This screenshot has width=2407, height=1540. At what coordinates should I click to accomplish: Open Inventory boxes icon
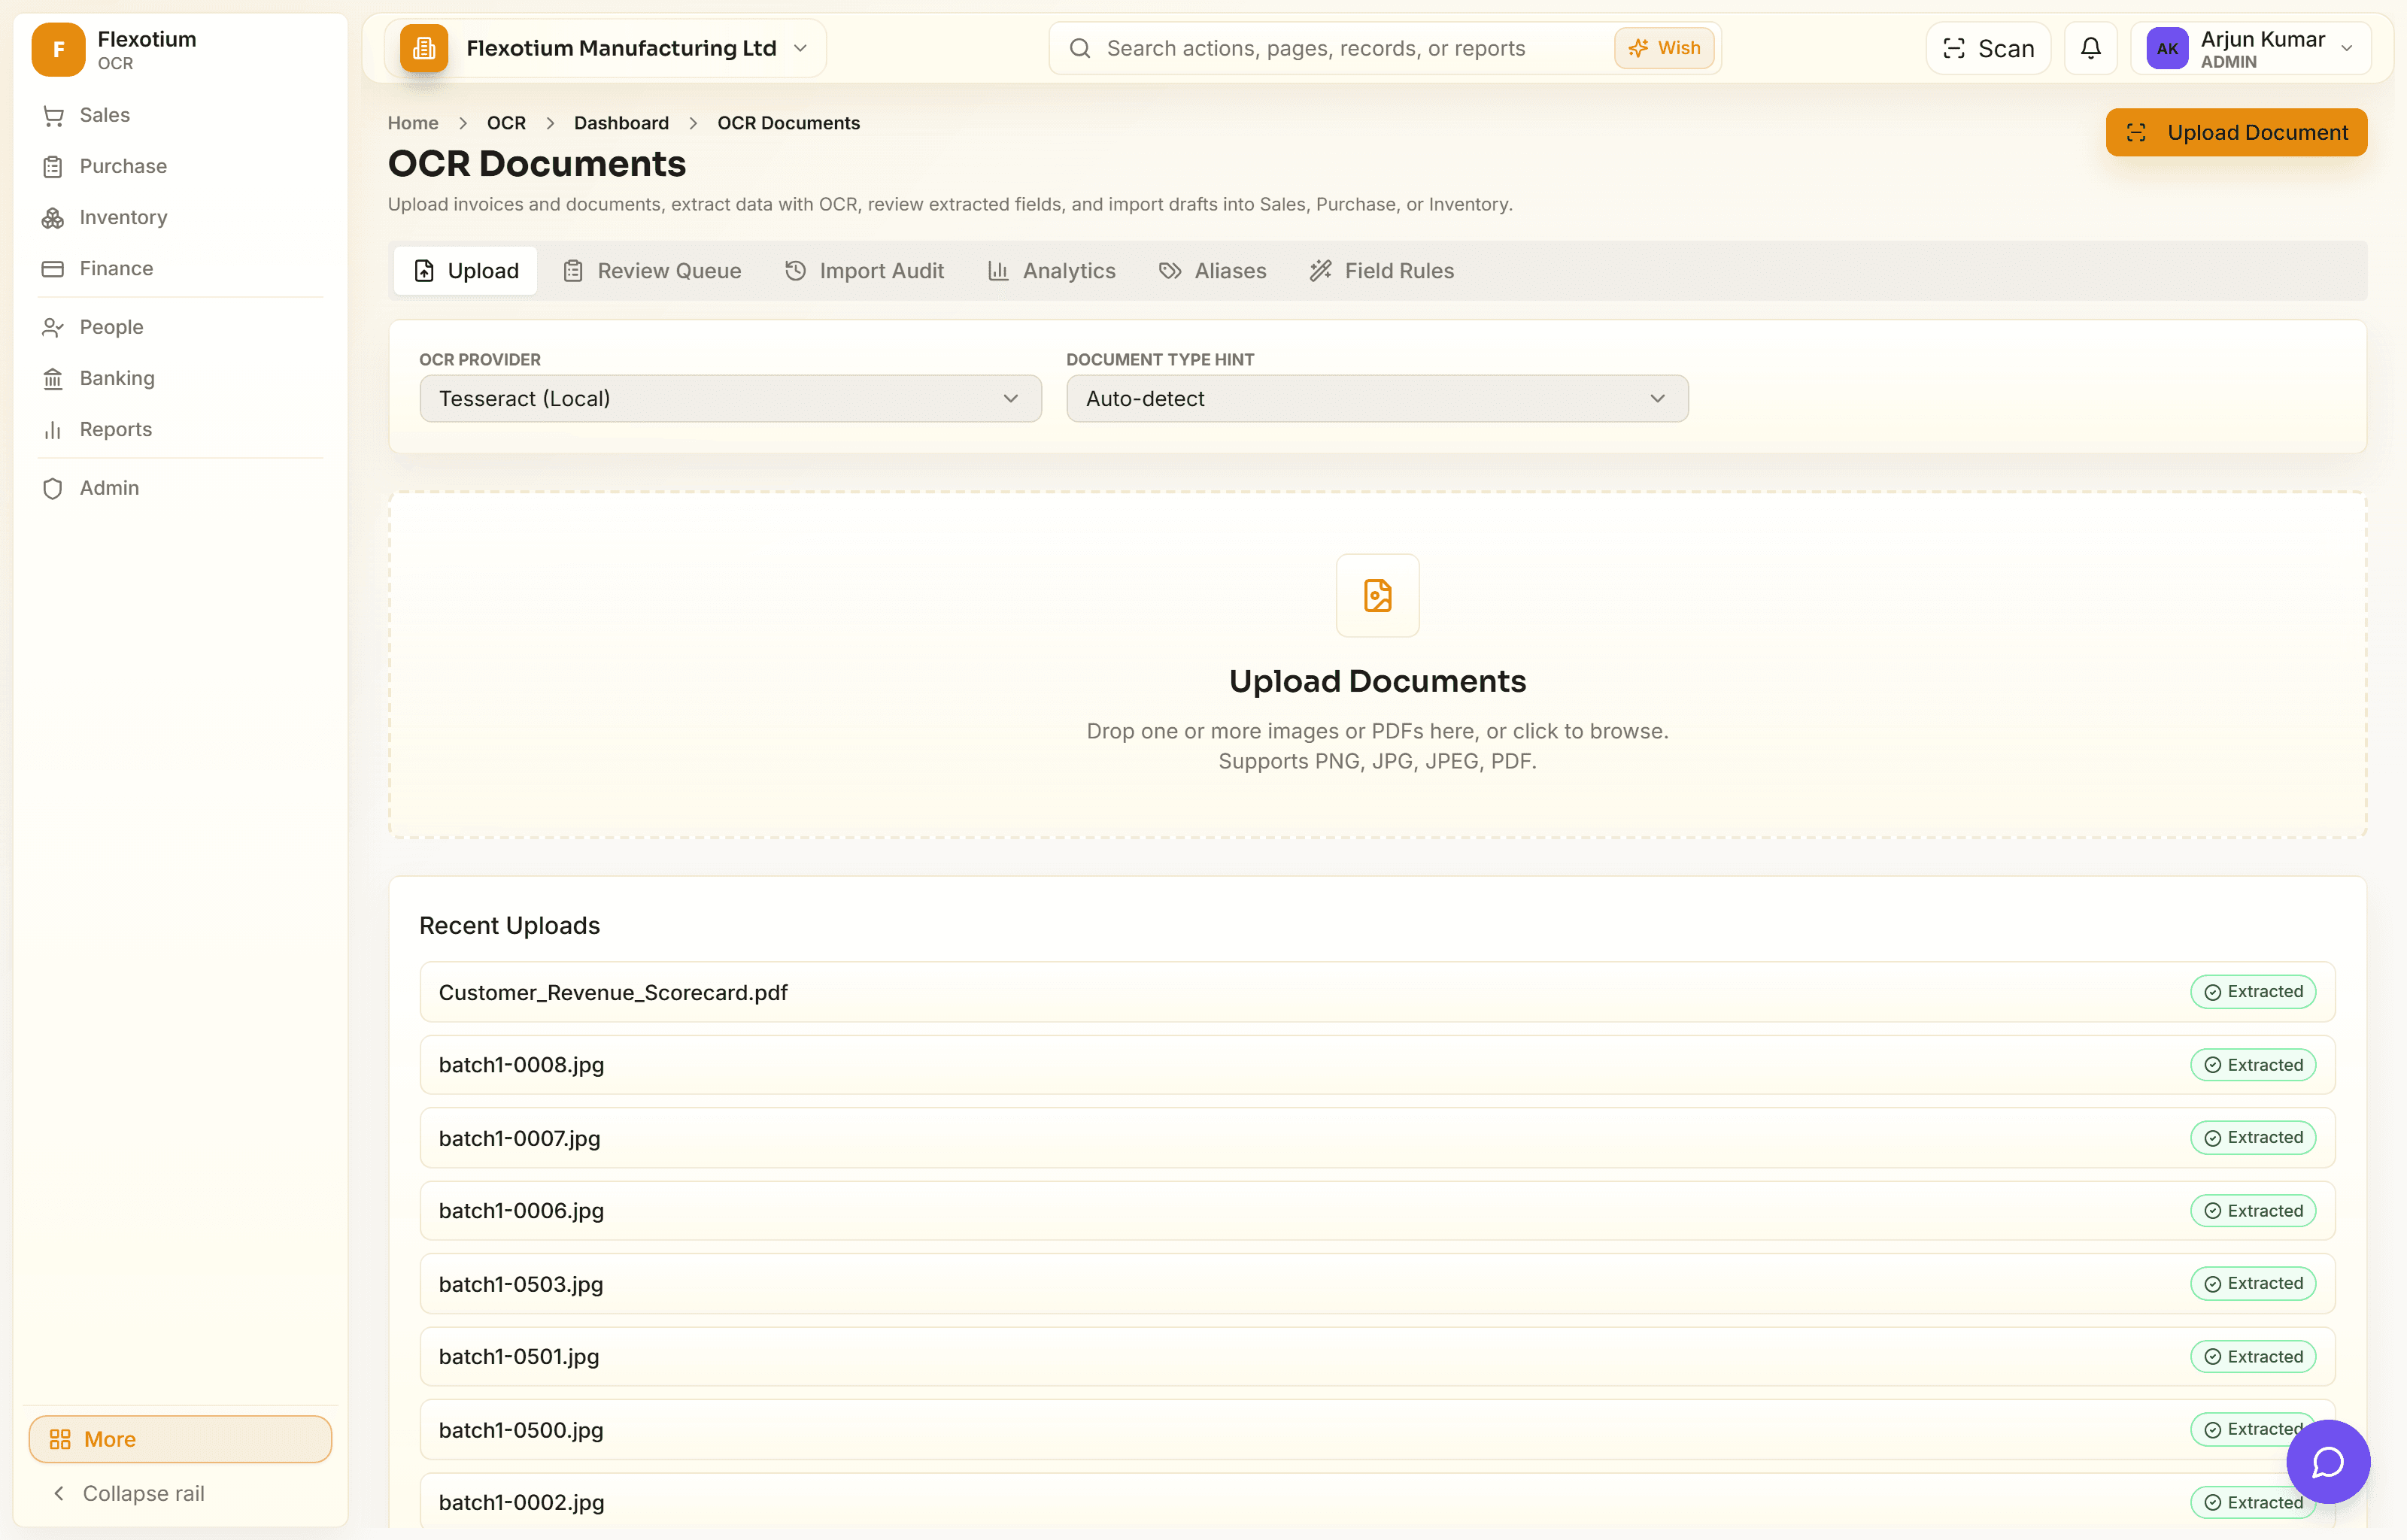coord(53,218)
